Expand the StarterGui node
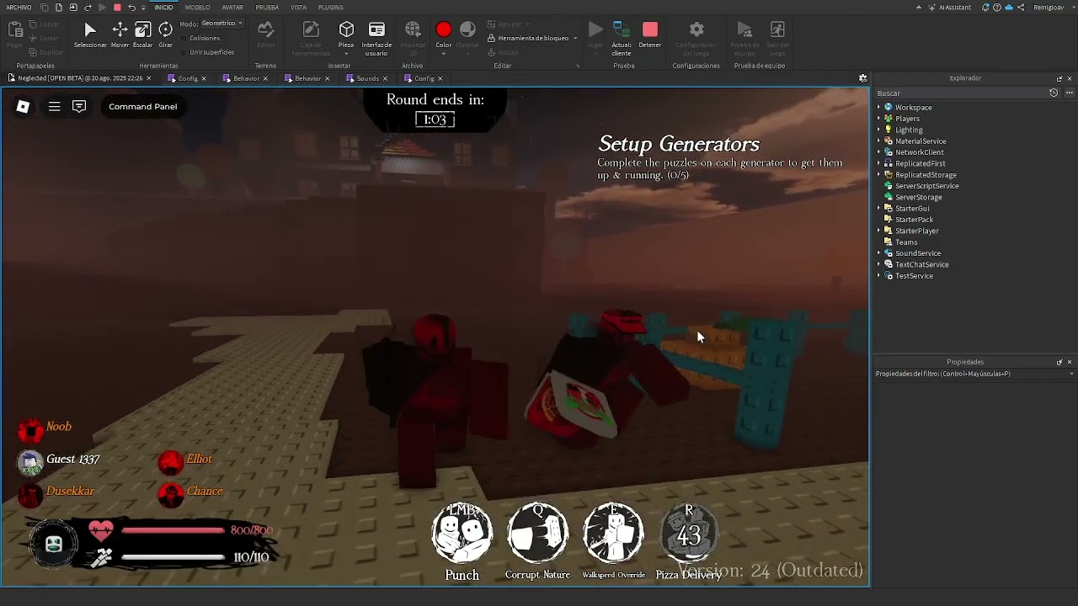 pyautogui.click(x=878, y=209)
